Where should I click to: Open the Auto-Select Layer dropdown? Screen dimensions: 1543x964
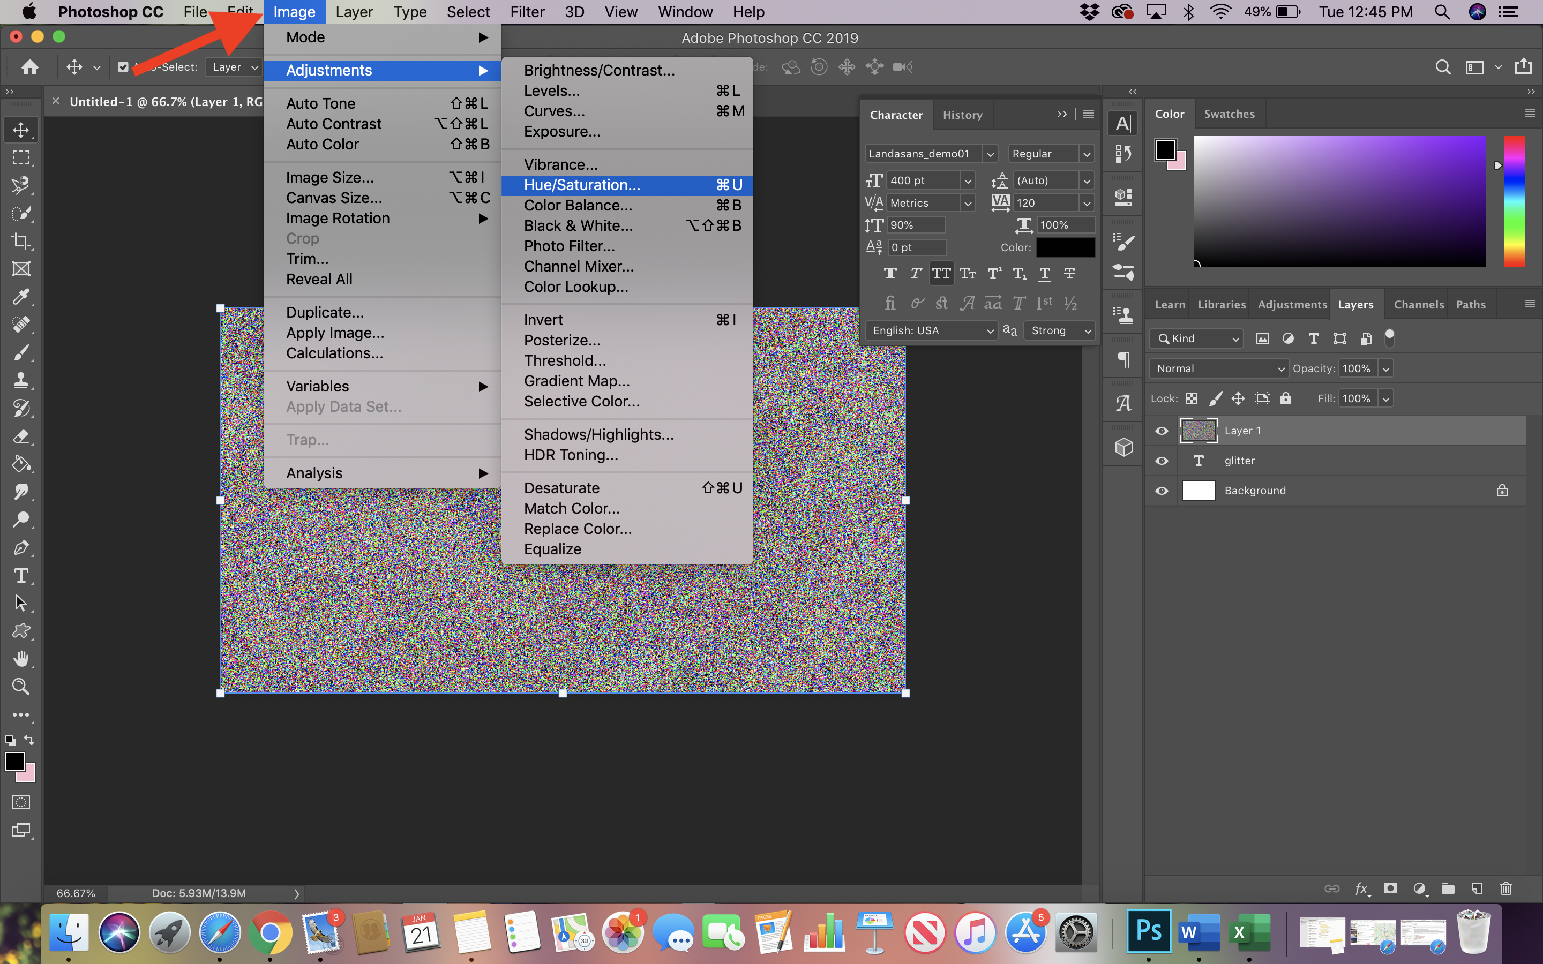pos(234,67)
